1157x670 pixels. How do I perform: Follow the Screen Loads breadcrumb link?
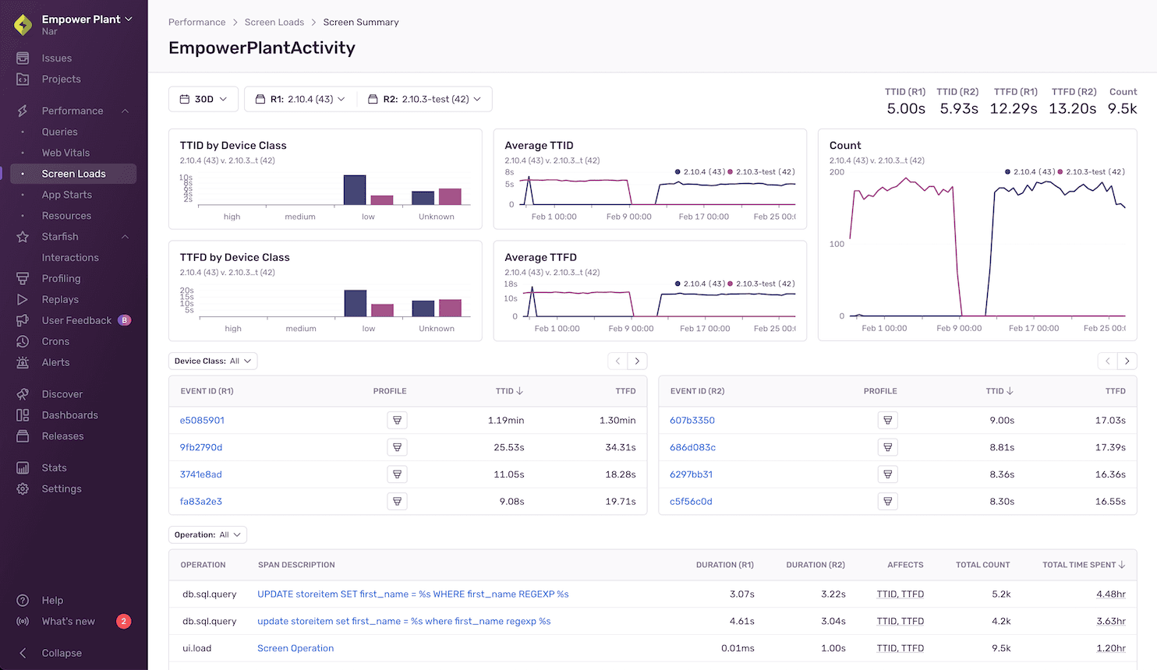(274, 22)
